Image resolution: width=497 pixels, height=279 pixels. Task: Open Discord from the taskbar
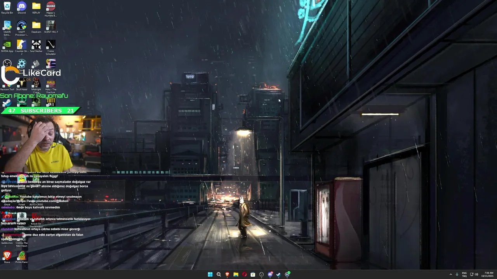pyautogui.click(x=270, y=274)
